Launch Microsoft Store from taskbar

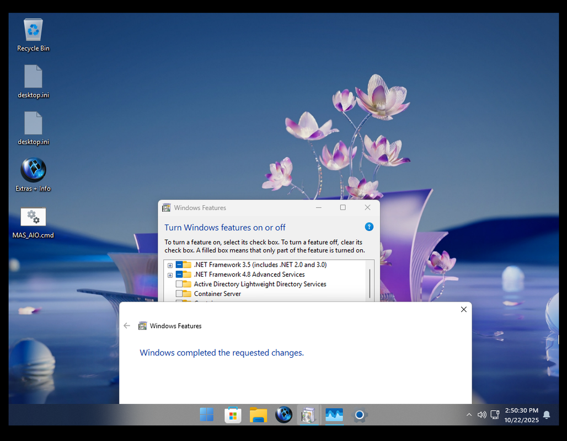click(x=233, y=415)
